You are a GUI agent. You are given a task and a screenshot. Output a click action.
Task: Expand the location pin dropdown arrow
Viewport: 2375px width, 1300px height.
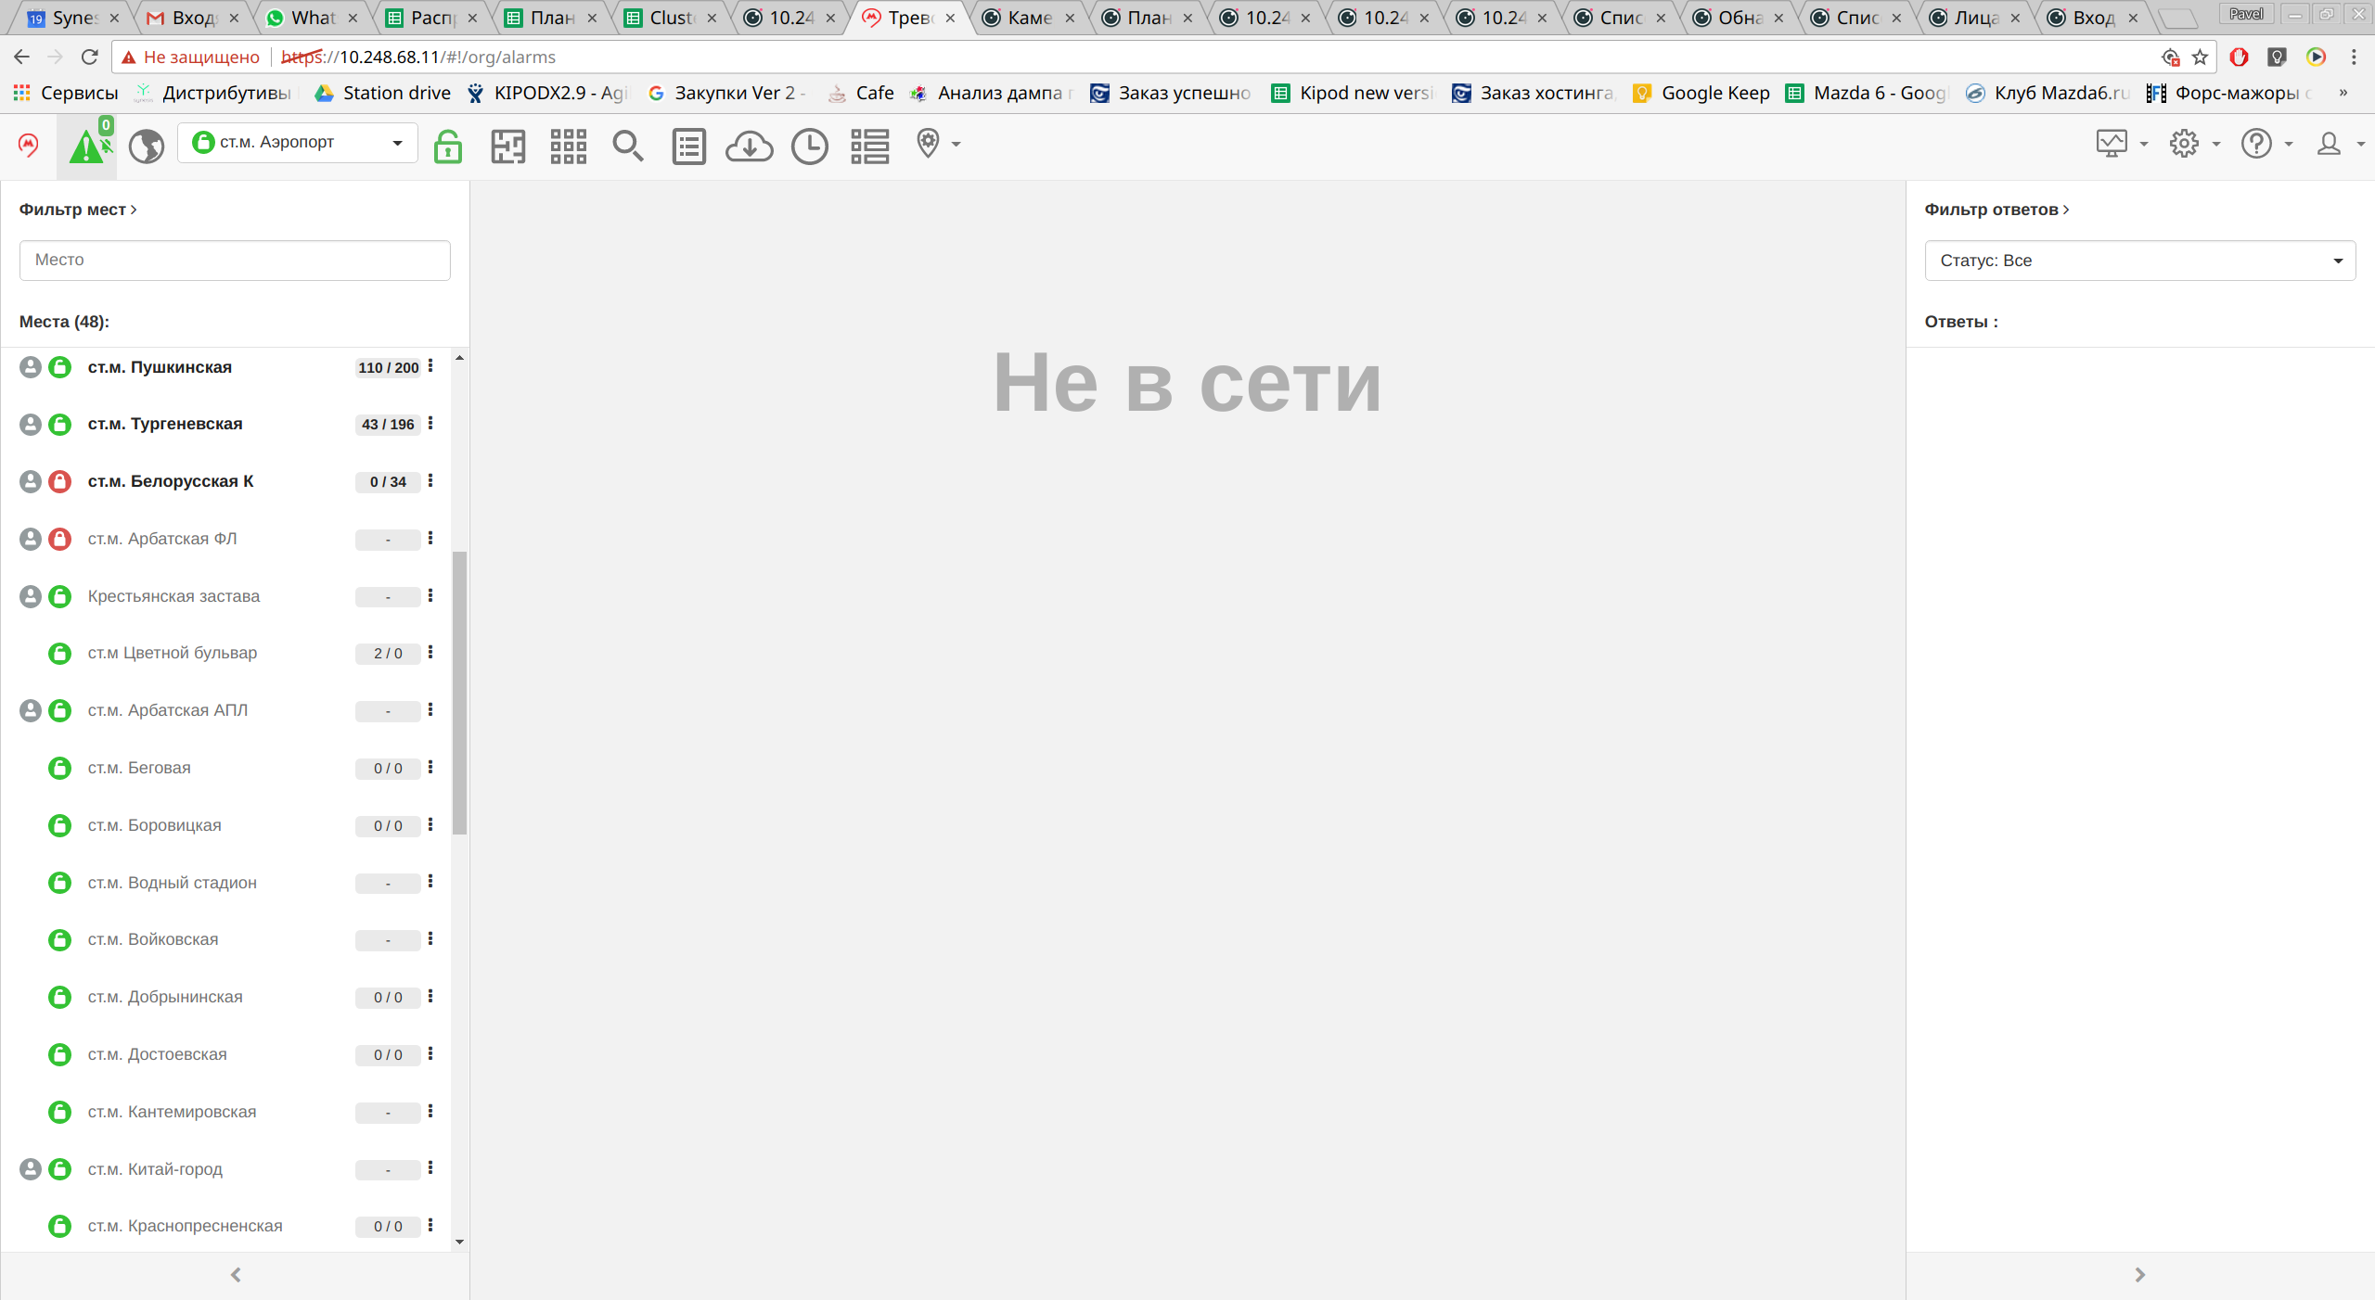pos(956,144)
